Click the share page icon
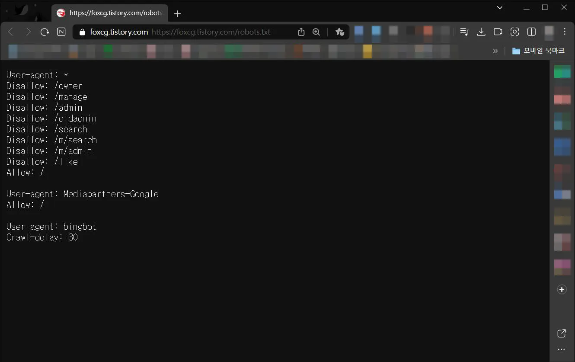575x362 pixels. 301,32
